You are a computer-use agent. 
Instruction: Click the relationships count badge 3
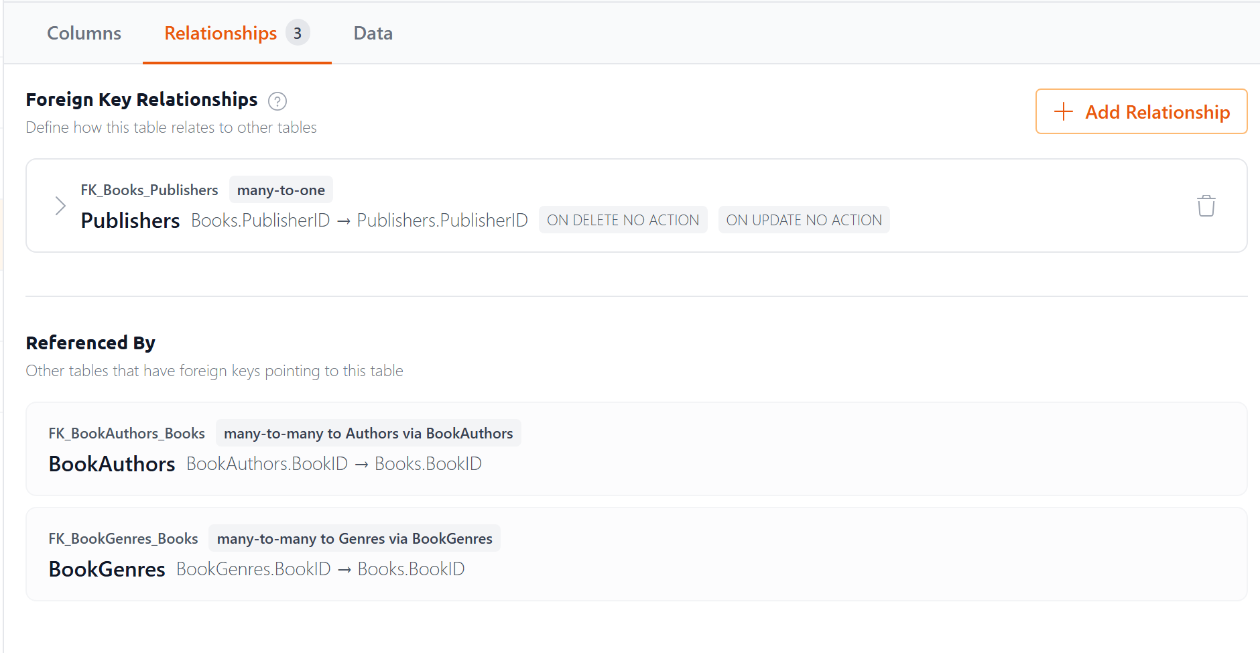point(298,33)
